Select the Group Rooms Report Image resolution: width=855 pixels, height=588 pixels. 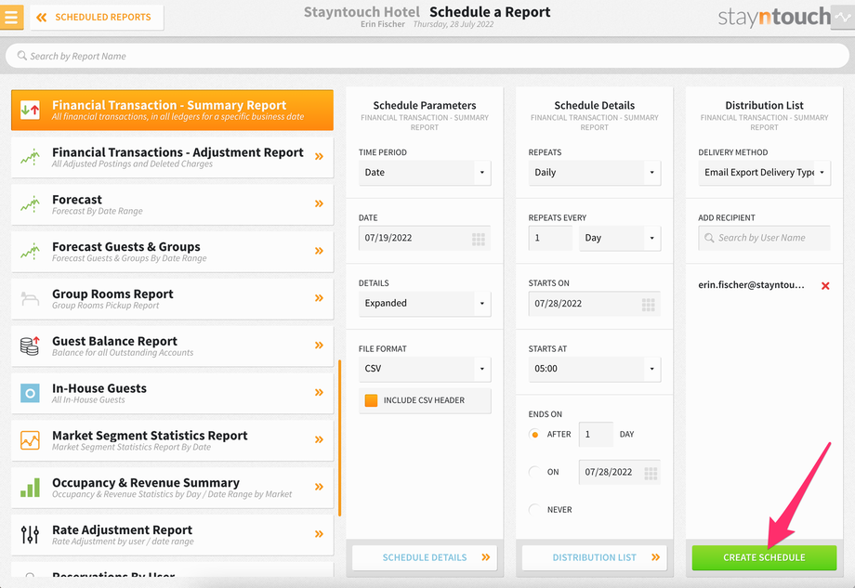[x=172, y=298]
